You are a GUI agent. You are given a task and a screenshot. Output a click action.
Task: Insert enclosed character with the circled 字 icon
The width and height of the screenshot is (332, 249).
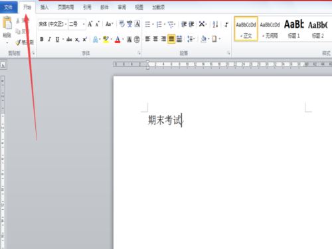(x=137, y=39)
